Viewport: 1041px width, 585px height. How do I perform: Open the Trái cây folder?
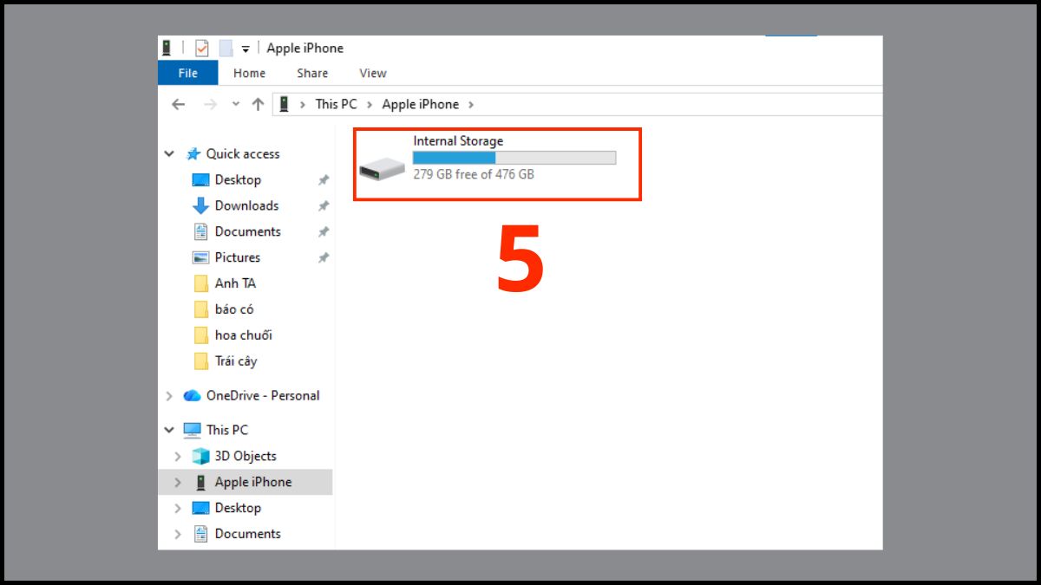236,361
